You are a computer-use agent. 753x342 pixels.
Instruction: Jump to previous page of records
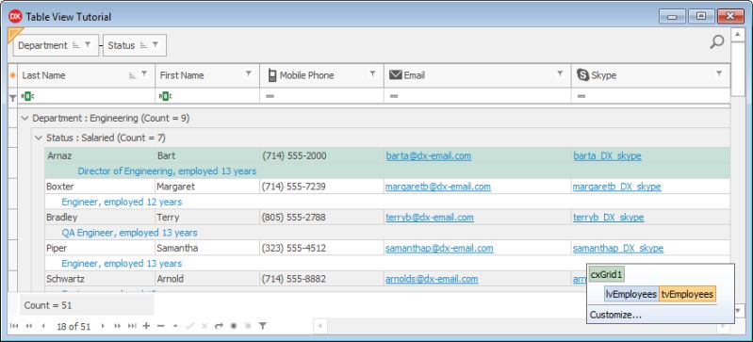(29, 326)
